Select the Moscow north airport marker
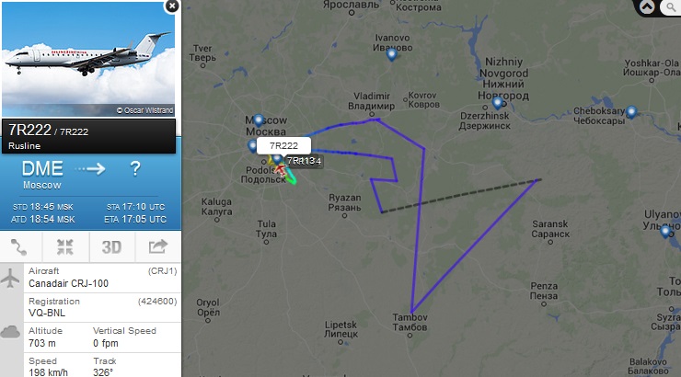 coord(259,120)
